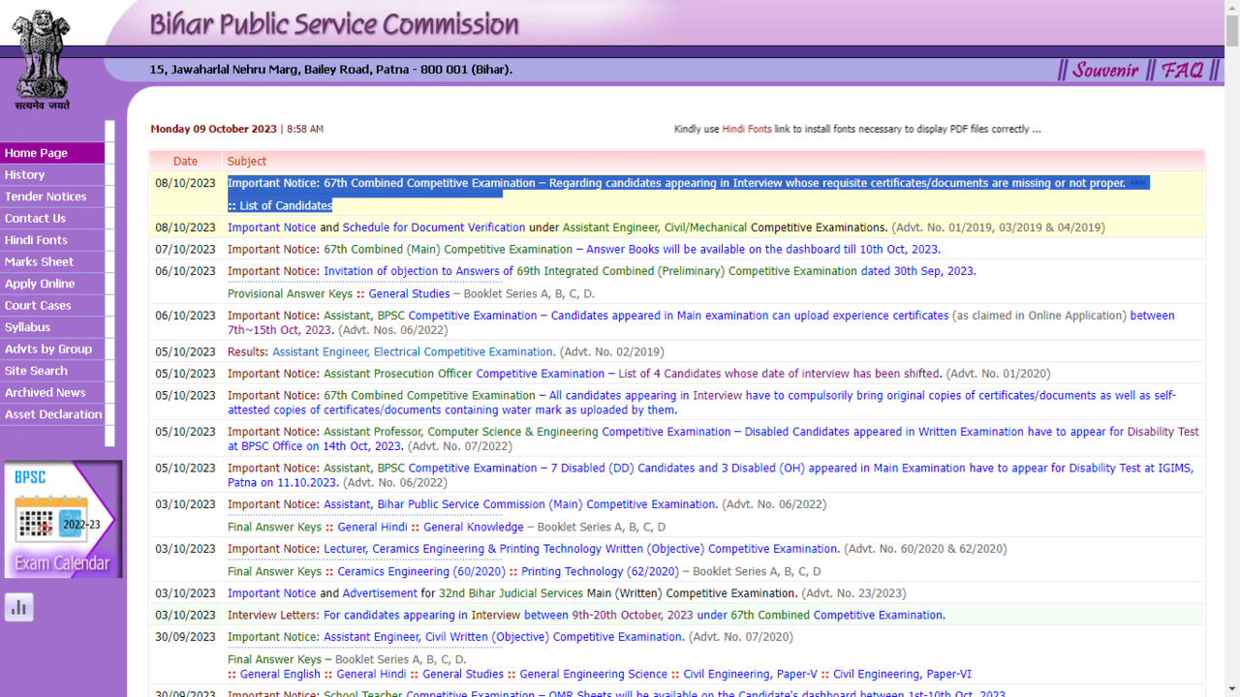Go to Home Page menu item
1240x697 pixels.
[x=52, y=153]
